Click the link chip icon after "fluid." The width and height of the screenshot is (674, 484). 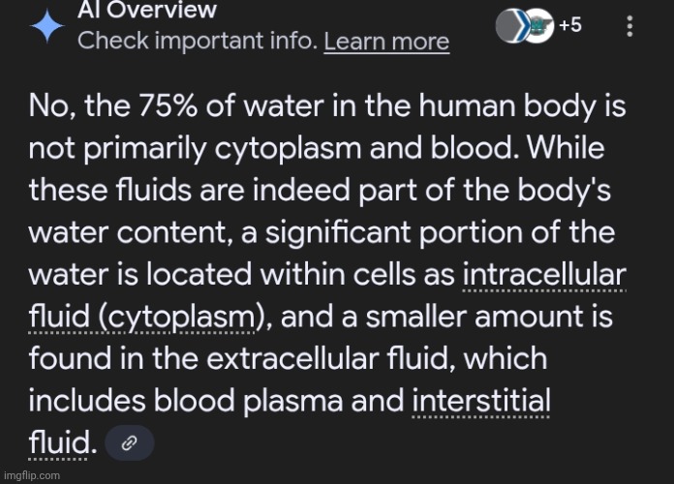[130, 442]
